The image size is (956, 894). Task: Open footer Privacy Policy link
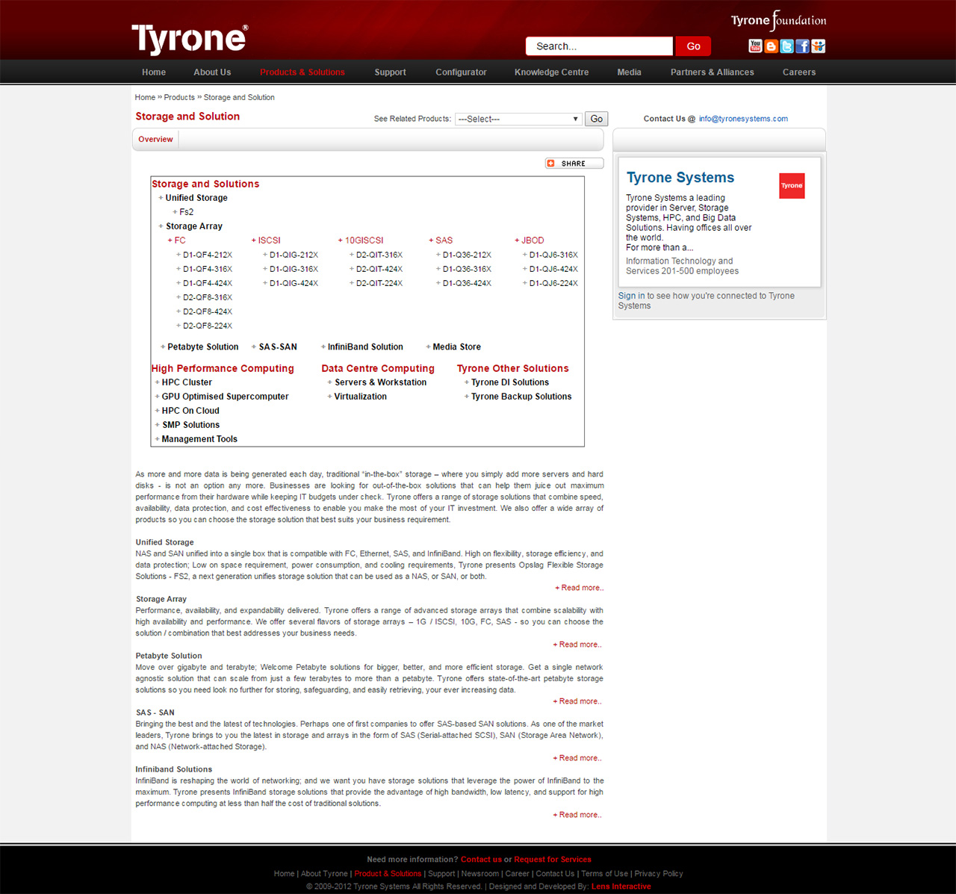click(x=659, y=874)
